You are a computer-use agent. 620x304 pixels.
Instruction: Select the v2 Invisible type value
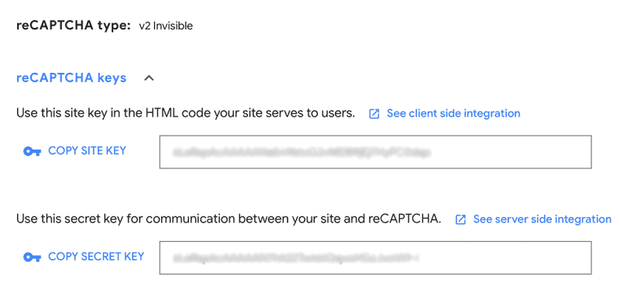click(x=166, y=26)
